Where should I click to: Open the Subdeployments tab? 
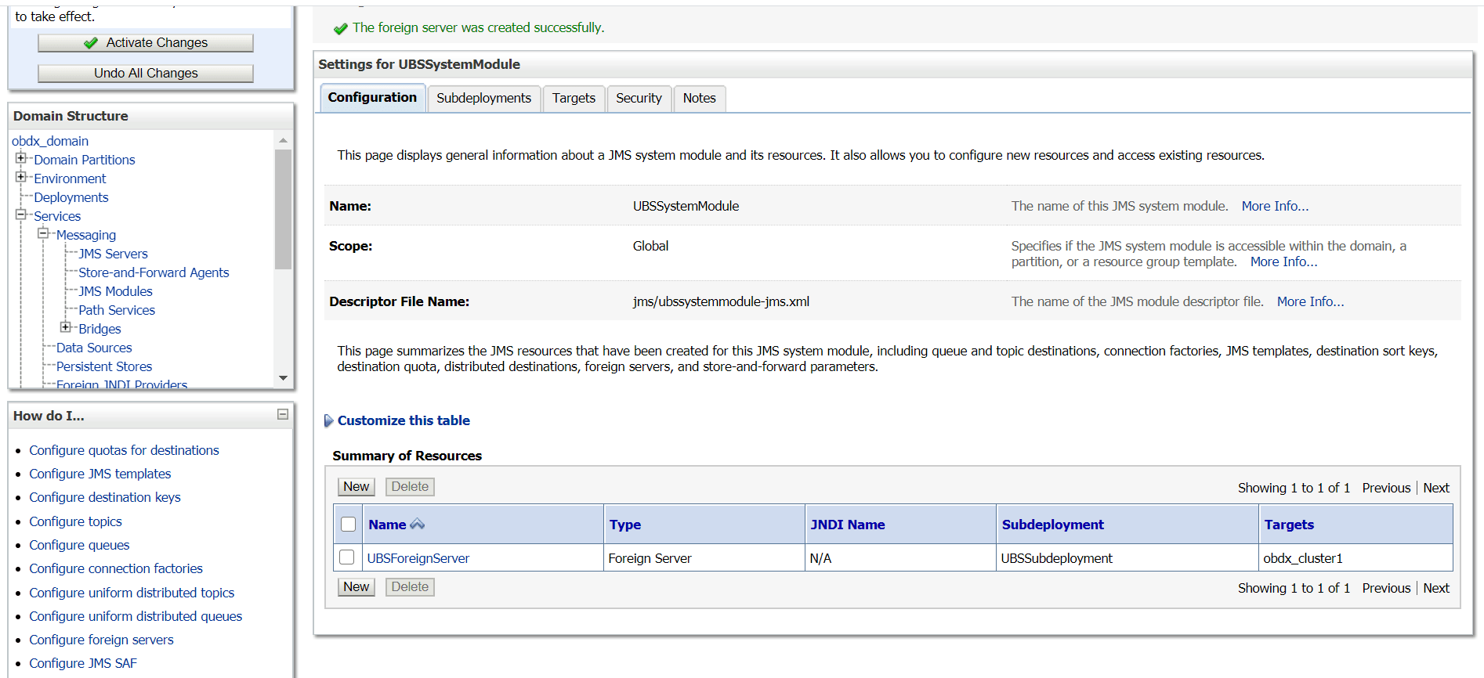tap(483, 99)
